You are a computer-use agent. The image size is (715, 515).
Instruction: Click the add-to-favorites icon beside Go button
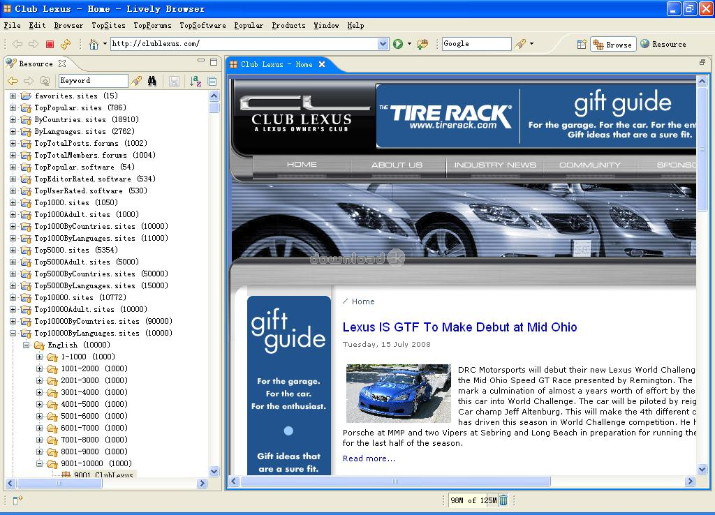point(422,44)
